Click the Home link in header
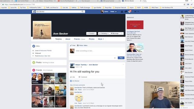Image resolution: width=194 pixels, height=109 pixels. click(x=112, y=12)
